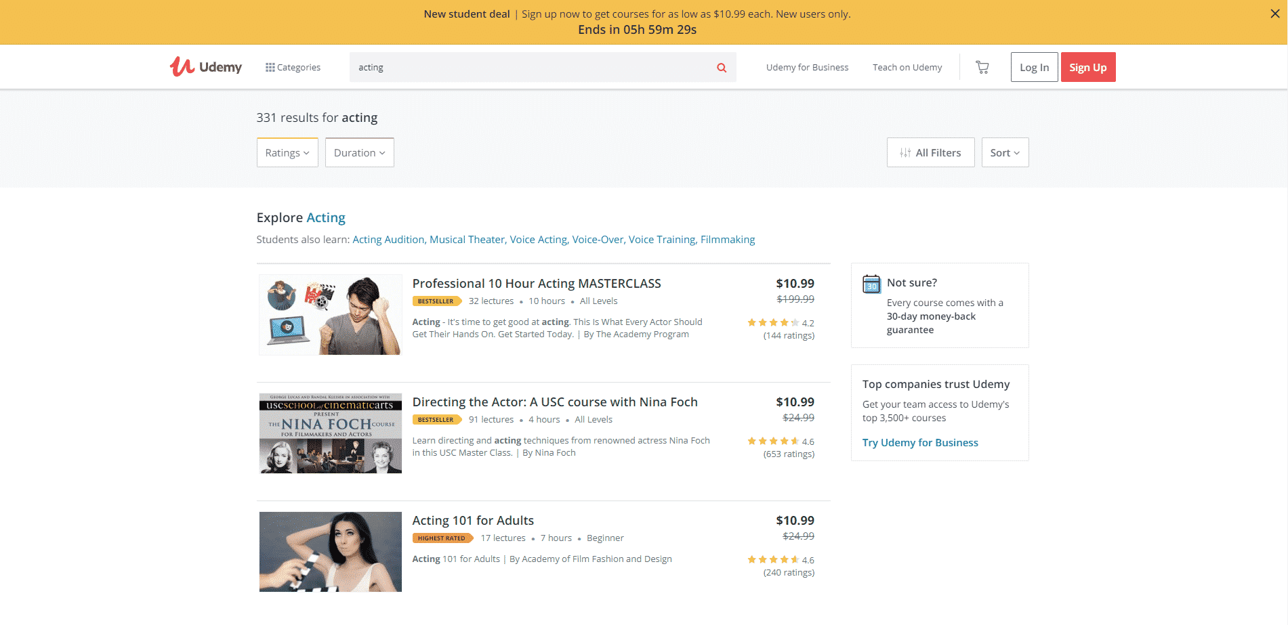Open the Categories grid menu

click(x=293, y=67)
